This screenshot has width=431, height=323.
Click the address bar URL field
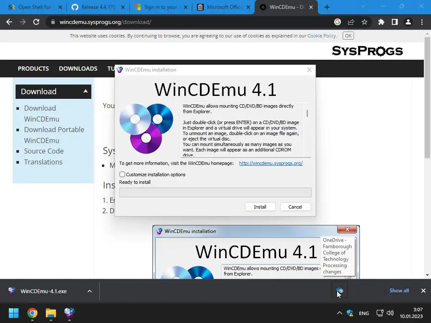pos(190,22)
